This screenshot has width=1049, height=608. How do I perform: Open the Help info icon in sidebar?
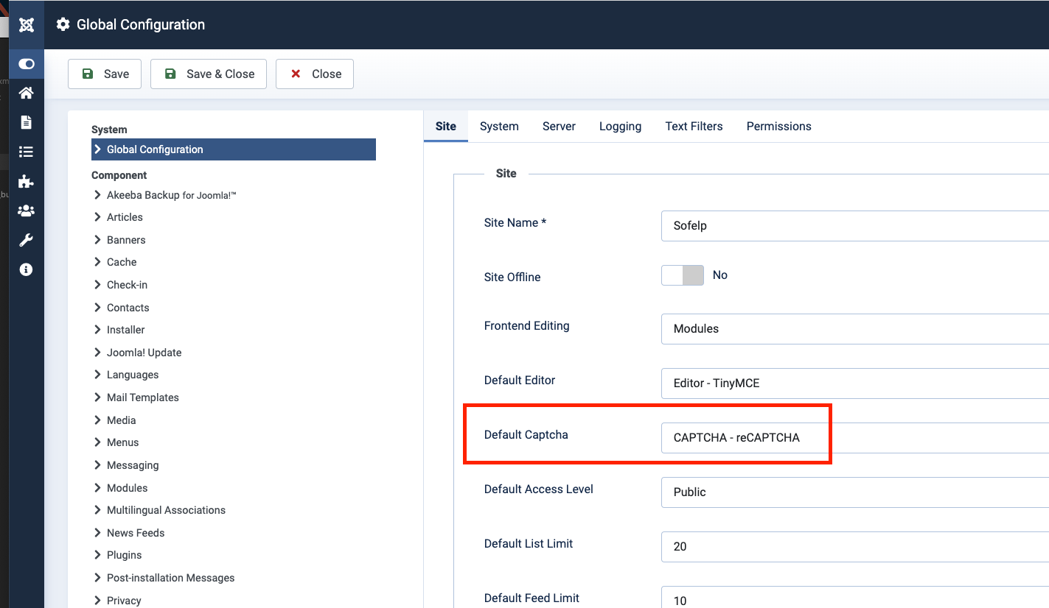[x=27, y=269]
